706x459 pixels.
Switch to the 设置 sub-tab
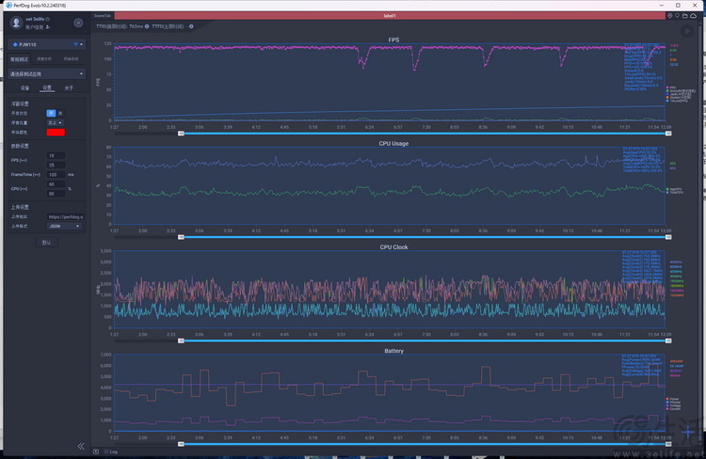coord(47,87)
